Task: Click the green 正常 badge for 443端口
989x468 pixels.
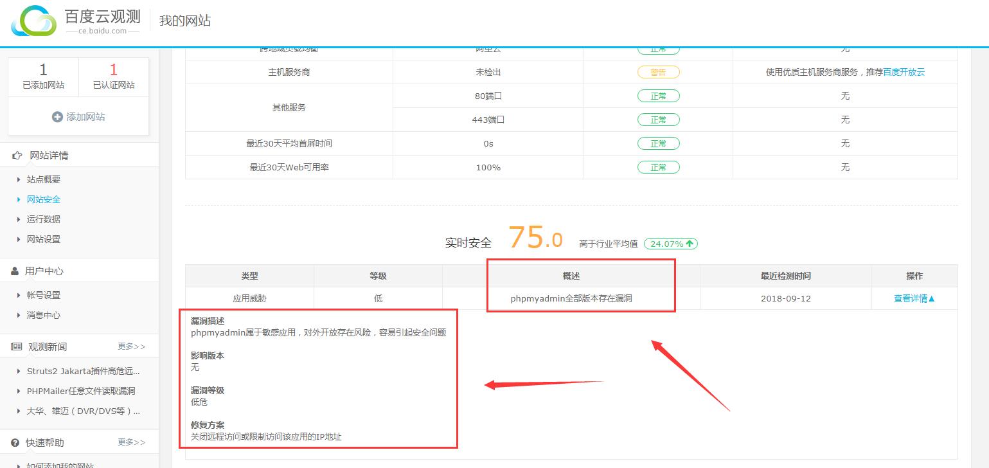Action: [657, 119]
